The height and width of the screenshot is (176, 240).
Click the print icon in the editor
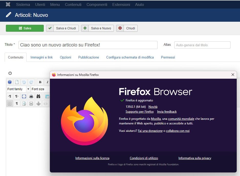pos(31,96)
